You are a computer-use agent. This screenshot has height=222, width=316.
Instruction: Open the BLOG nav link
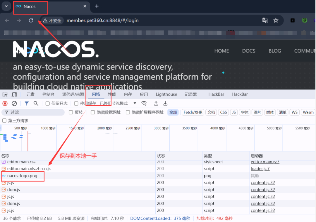pos(275,51)
